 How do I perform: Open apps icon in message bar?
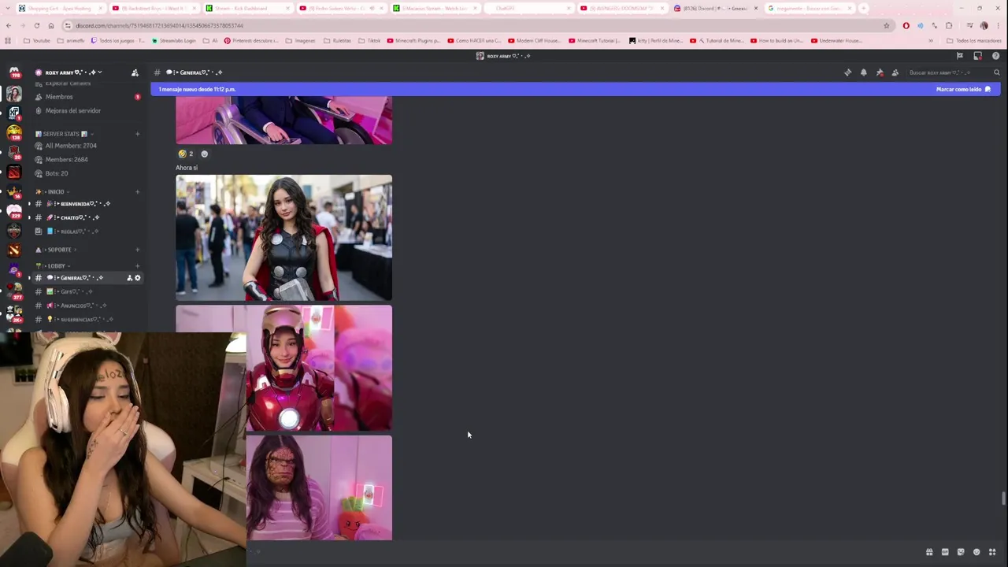(x=992, y=552)
